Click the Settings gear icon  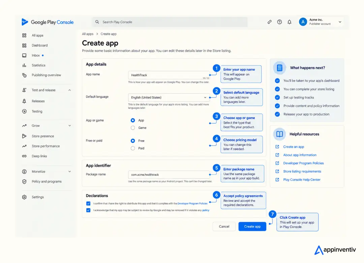(x=24, y=197)
